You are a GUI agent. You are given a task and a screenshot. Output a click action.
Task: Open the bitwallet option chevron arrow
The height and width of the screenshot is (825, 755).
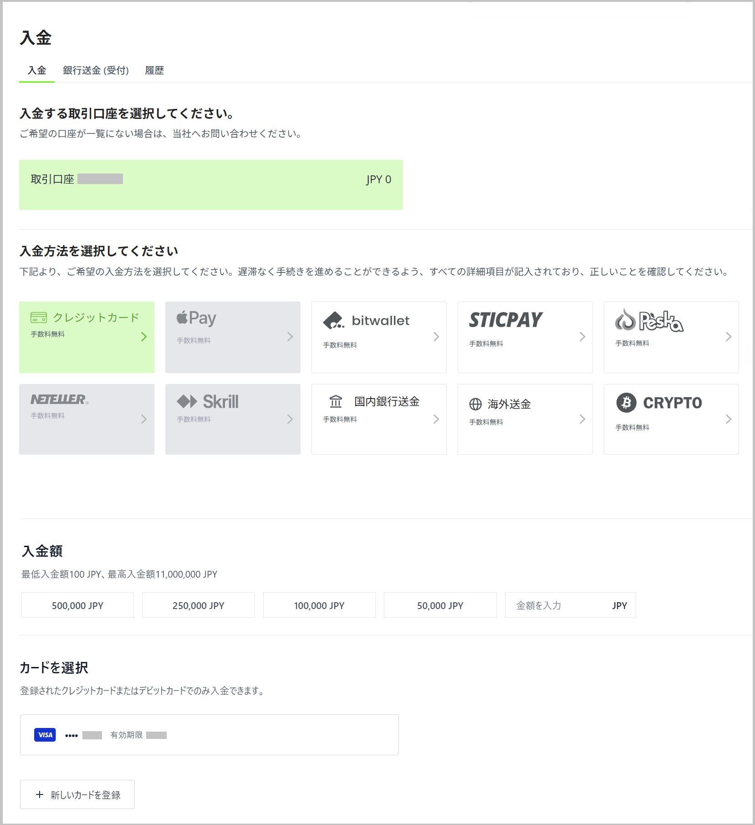436,337
